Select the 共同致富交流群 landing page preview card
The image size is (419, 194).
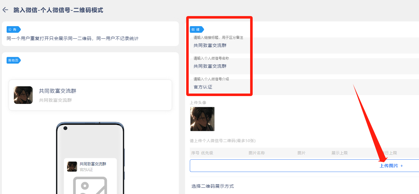90,95
